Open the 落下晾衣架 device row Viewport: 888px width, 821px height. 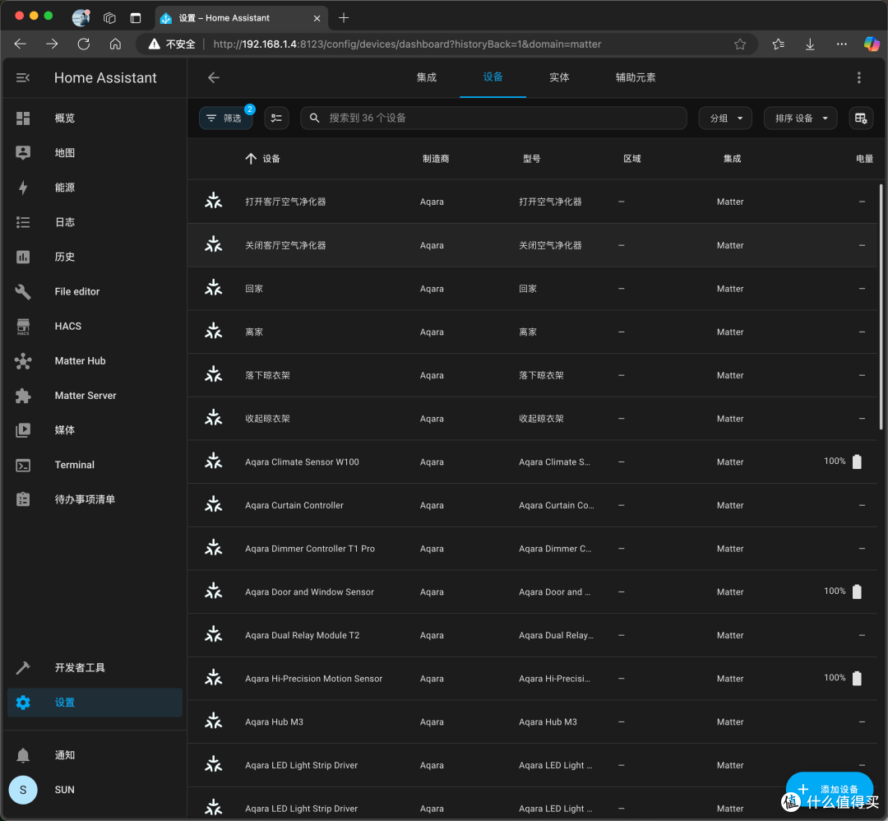click(x=532, y=375)
